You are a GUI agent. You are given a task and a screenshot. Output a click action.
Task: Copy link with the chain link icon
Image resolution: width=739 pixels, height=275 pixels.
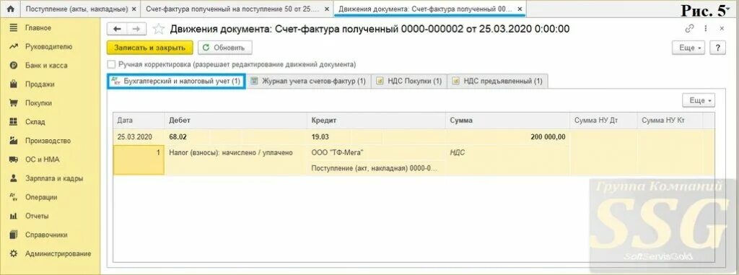pos(689,28)
